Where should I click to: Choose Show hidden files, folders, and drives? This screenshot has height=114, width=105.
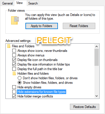[19, 83]
